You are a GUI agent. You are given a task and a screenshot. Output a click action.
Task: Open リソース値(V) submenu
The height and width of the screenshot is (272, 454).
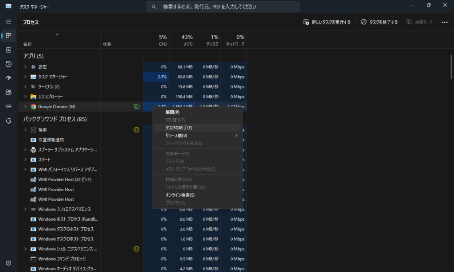pos(198,136)
